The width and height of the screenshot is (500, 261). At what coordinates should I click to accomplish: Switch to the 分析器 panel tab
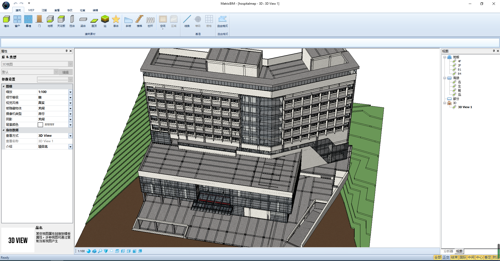(x=448, y=251)
